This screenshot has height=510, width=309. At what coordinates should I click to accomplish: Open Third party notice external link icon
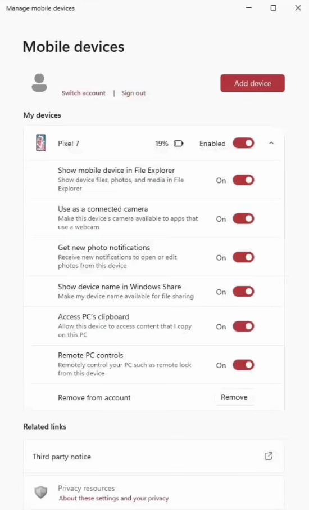(x=269, y=456)
